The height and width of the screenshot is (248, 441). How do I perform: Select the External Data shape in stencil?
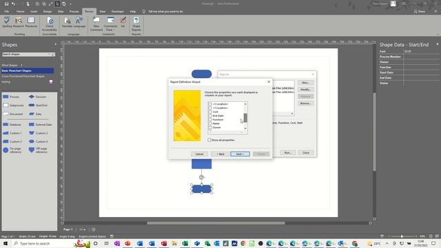click(x=41, y=124)
